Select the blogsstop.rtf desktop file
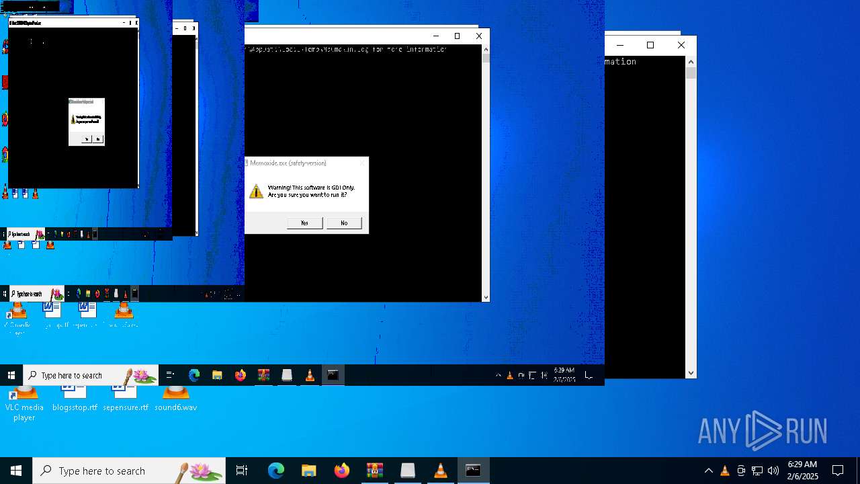 click(x=75, y=399)
